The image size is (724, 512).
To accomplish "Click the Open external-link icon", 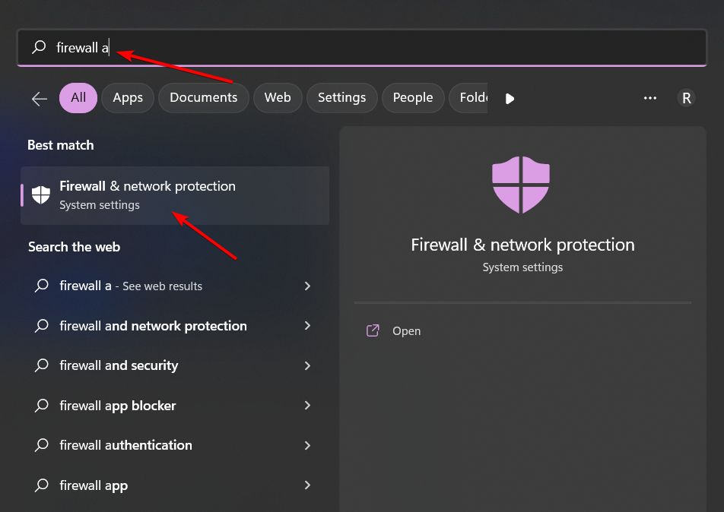I will click(x=373, y=330).
